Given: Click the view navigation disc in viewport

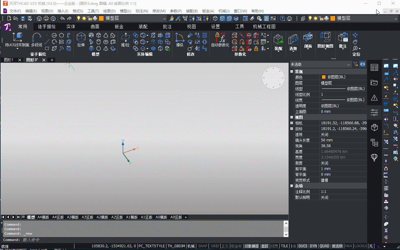Looking at the screenshot, I should click(273, 78).
